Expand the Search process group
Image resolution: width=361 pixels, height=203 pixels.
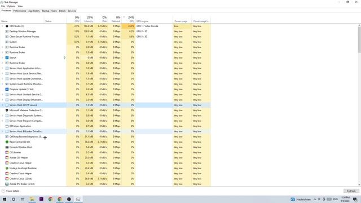tap(2, 58)
